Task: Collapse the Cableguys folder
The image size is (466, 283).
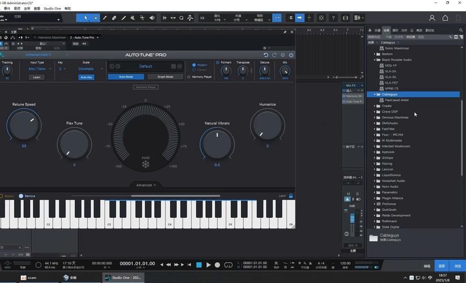Action: [375, 95]
